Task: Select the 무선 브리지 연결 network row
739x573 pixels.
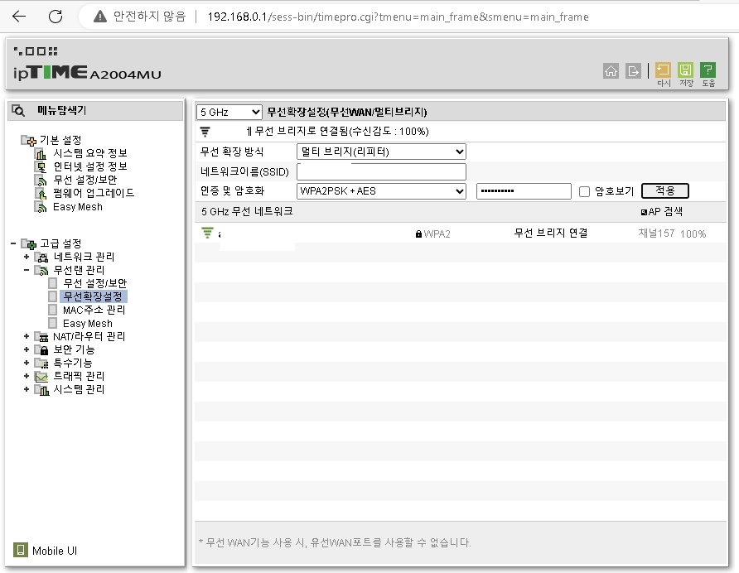Action: coord(460,234)
